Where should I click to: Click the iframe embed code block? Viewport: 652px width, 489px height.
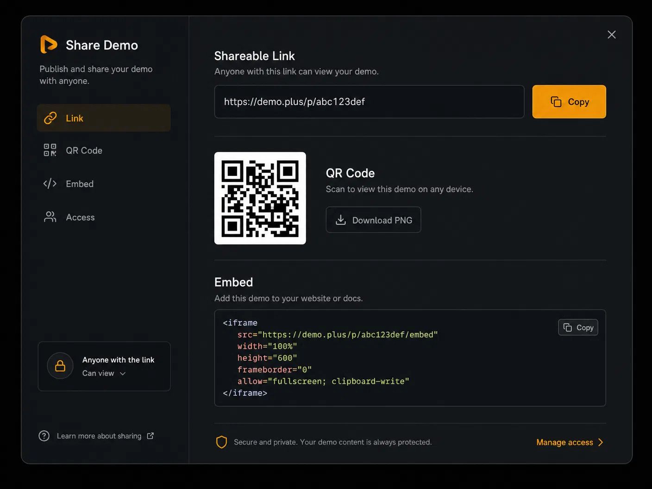point(410,358)
